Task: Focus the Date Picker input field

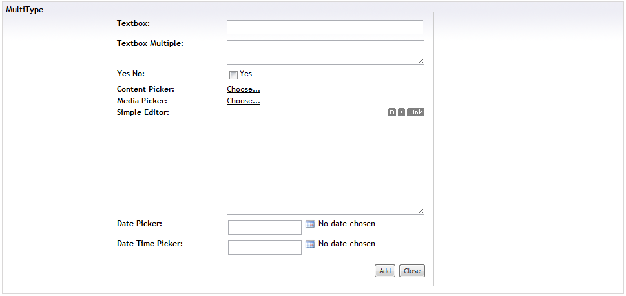Action: point(265,227)
